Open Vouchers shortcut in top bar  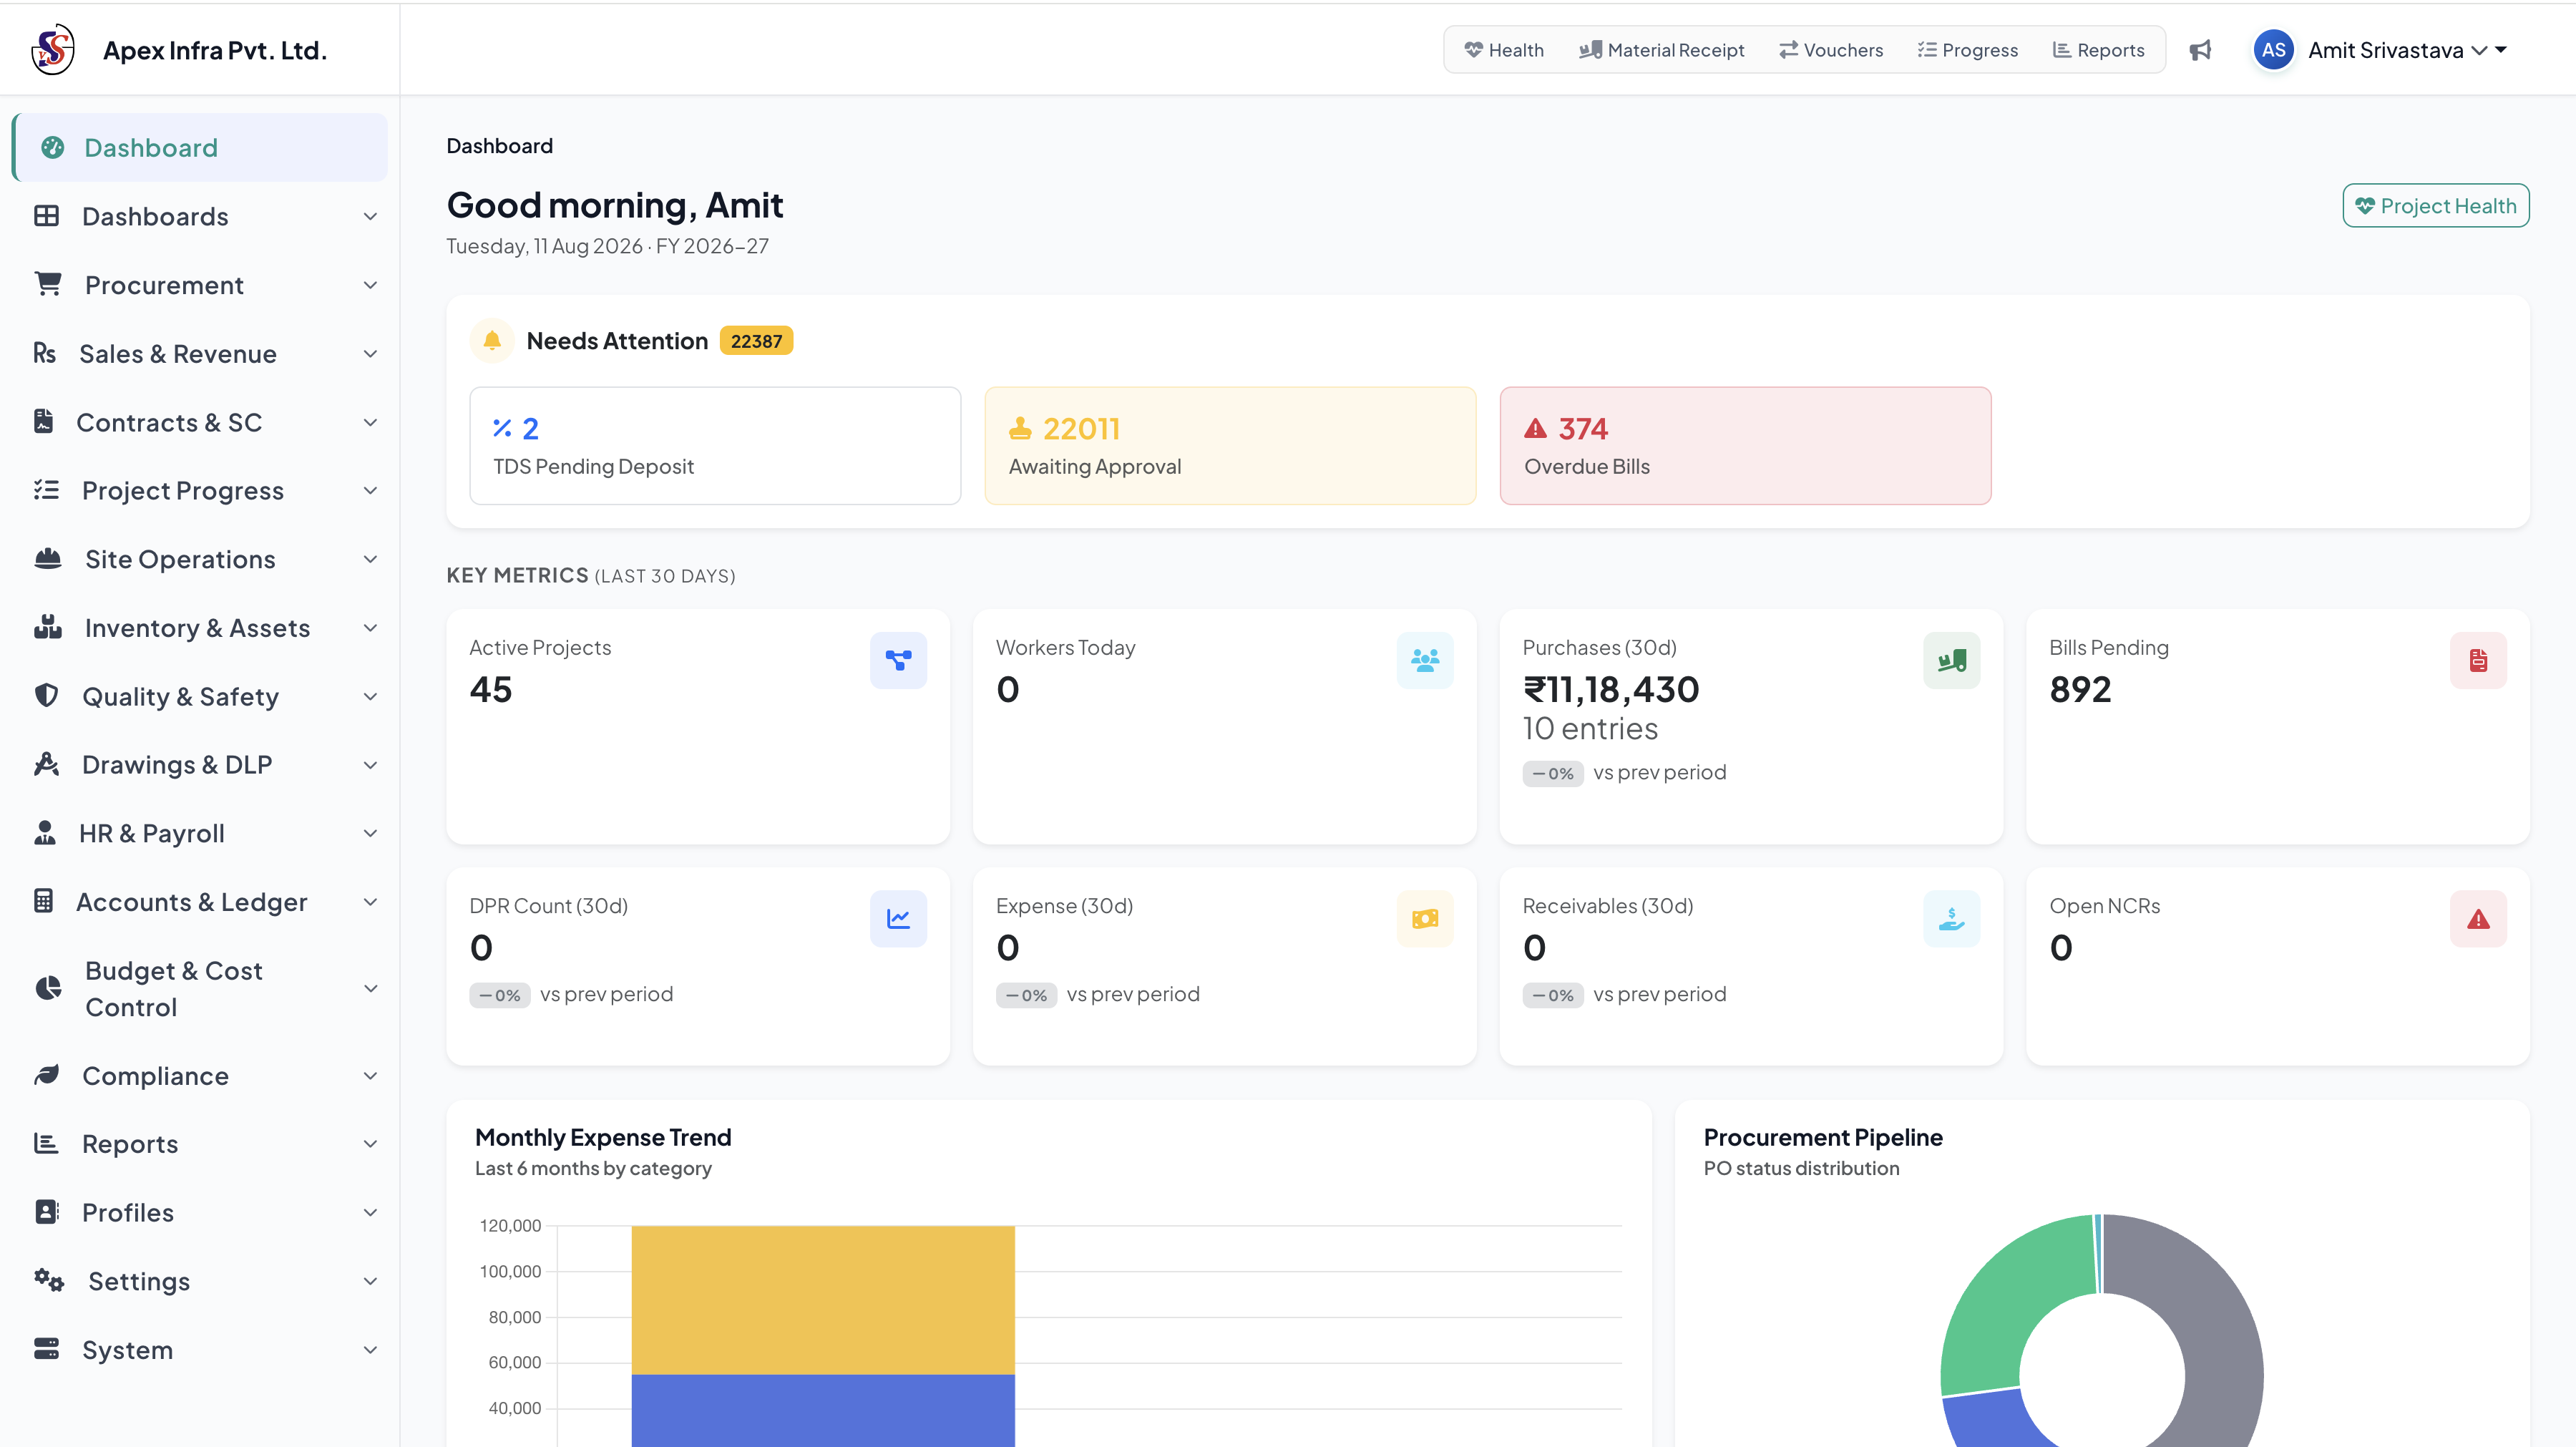click(1831, 50)
